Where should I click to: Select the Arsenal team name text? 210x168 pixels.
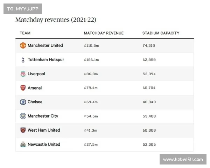click(x=35, y=88)
